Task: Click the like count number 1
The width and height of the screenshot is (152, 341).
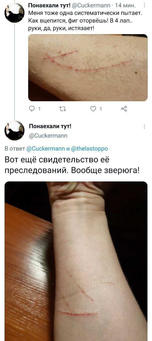Action: coord(101,109)
